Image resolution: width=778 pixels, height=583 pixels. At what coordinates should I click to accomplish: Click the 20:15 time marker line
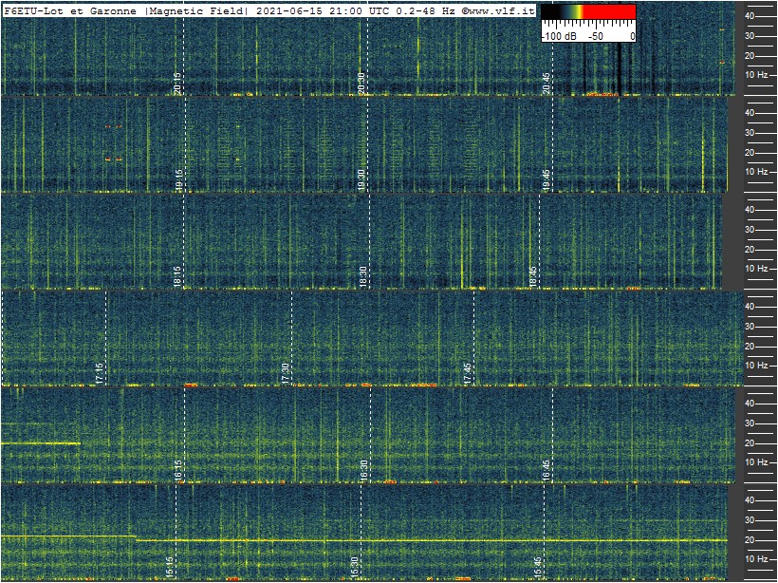(183, 47)
